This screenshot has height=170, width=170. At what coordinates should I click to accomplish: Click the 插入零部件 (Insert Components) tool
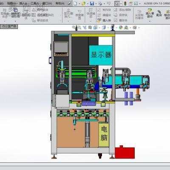coord(150,13)
